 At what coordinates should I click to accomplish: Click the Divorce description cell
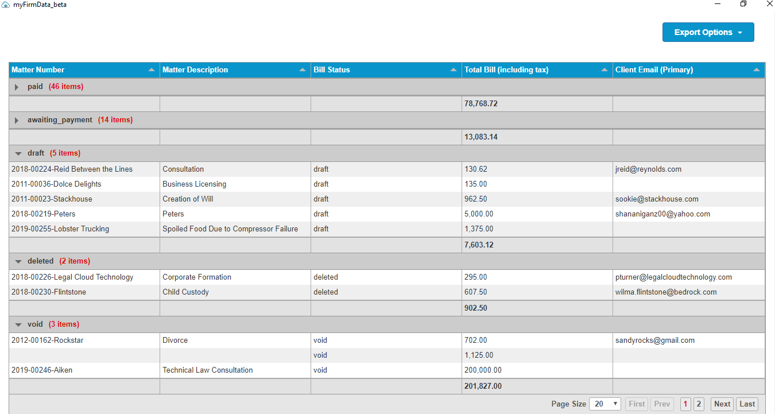(175, 341)
